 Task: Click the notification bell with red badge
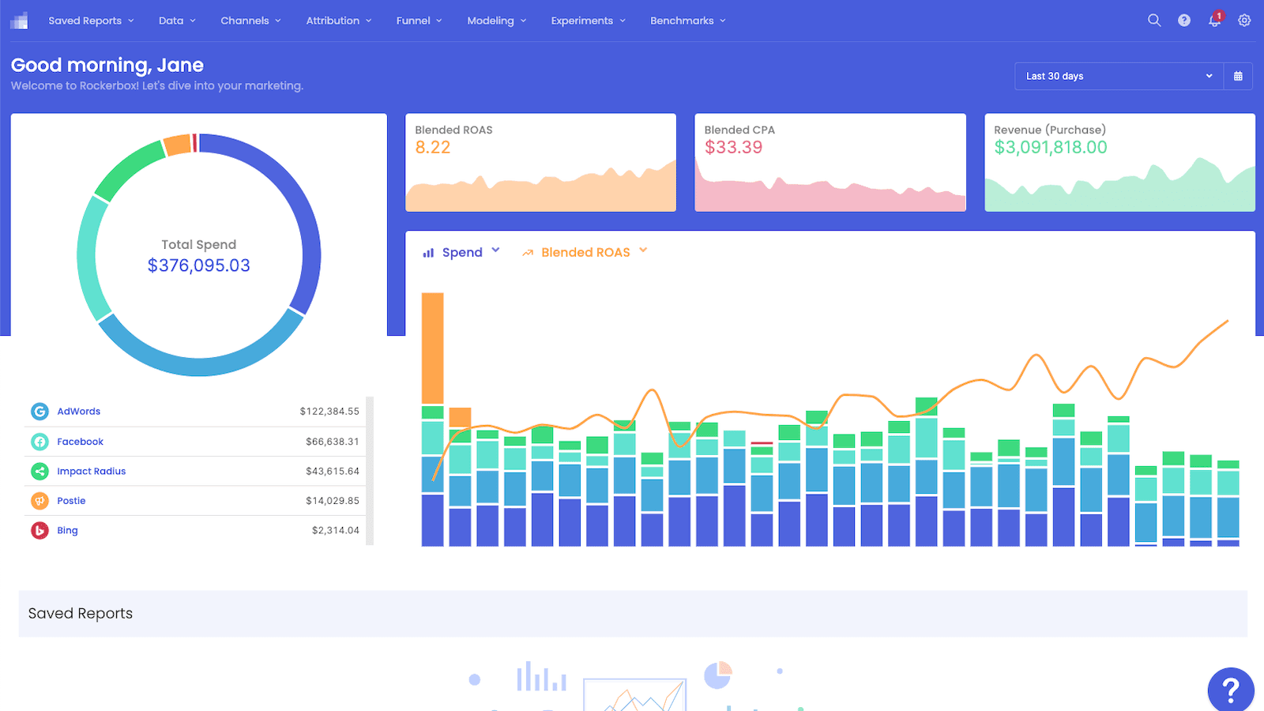(x=1214, y=20)
